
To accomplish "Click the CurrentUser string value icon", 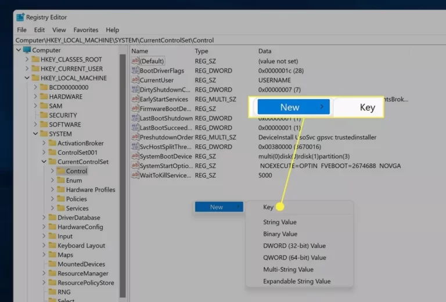I will pos(135,80).
